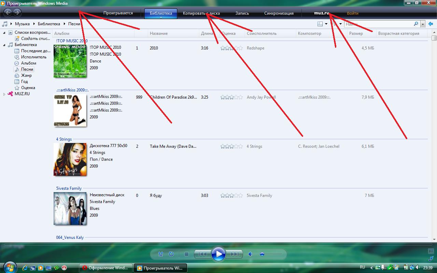Viewport: 437px width, 273px height.
Task: Go to the Запись tab
Action: (242, 13)
